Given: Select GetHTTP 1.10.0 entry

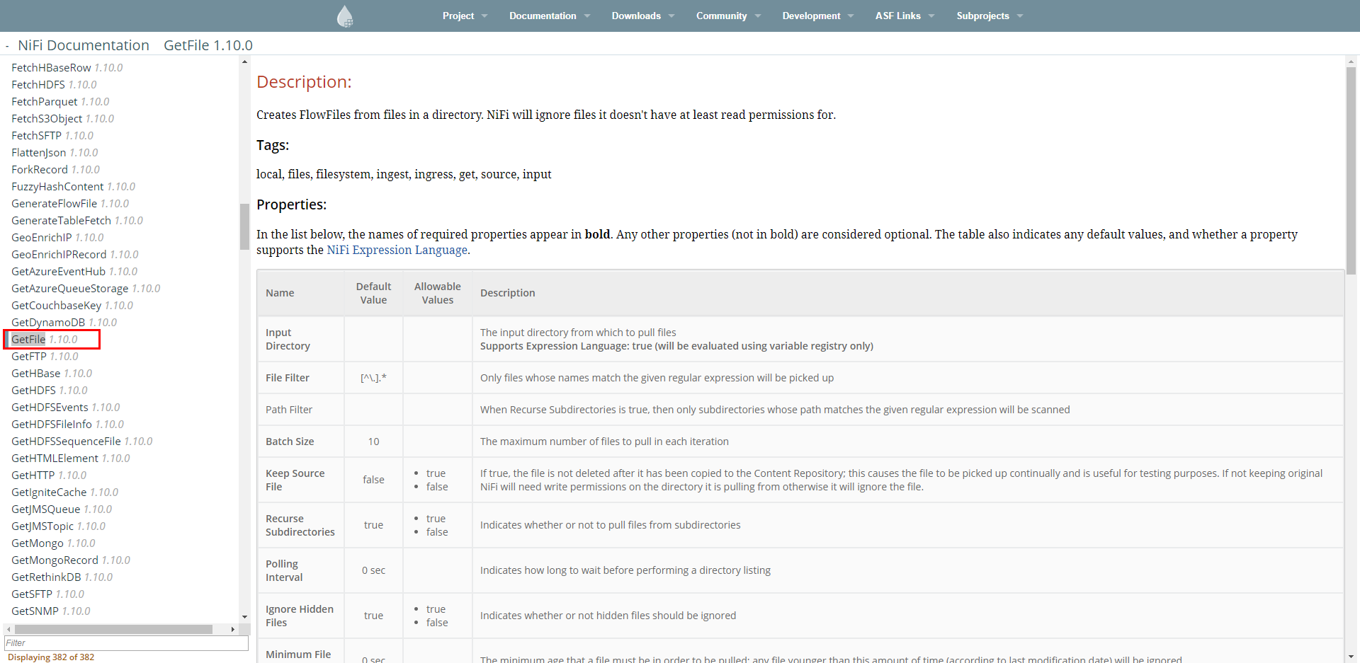Looking at the screenshot, I should click(x=49, y=475).
